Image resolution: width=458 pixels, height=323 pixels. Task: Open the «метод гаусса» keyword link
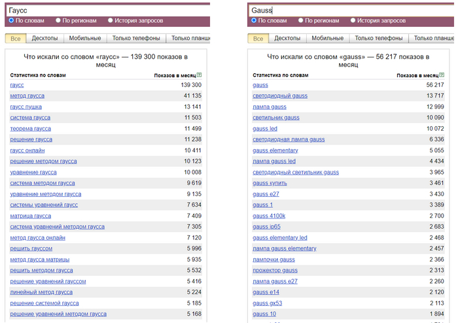(27, 96)
